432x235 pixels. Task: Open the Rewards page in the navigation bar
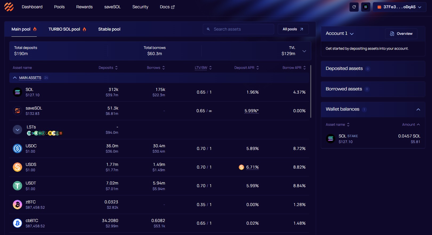(84, 7)
